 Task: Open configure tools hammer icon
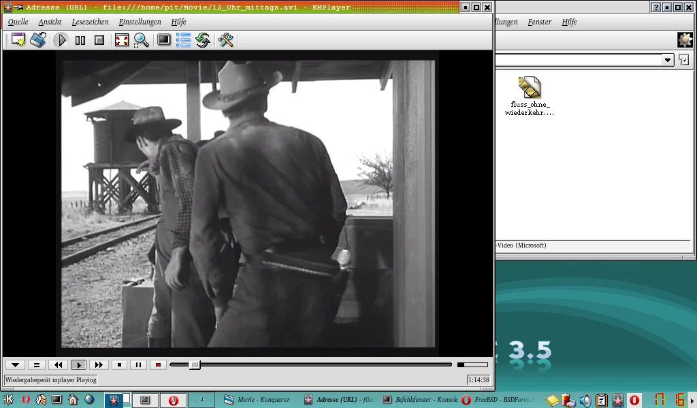pyautogui.click(x=226, y=40)
